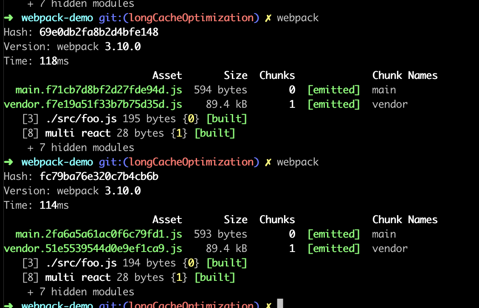Click the green prompt arrow before first webpack-demo

pos(8,18)
